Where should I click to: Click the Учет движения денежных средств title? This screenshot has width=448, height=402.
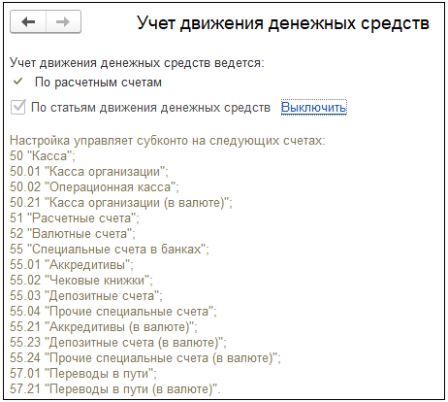pos(283,23)
